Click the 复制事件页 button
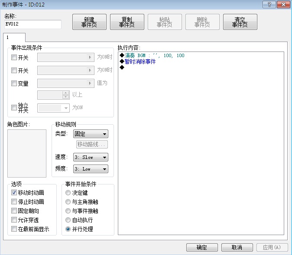The height and width of the screenshot is (255, 292). (x=127, y=22)
